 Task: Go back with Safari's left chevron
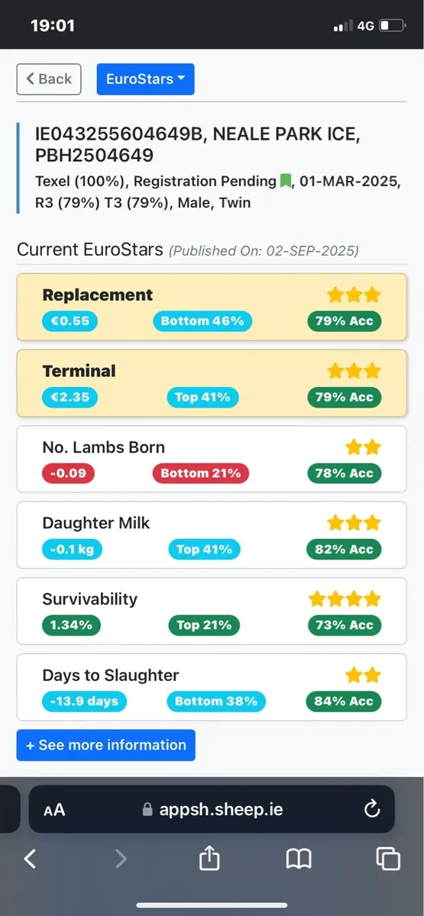coord(30,859)
